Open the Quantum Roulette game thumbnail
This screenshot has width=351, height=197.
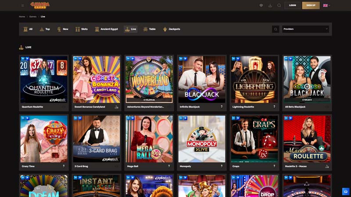pos(44,80)
